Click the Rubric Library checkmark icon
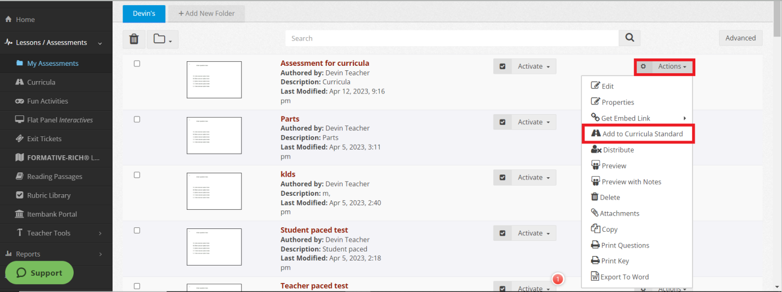Screen dimensions: 782x292 pos(19,195)
